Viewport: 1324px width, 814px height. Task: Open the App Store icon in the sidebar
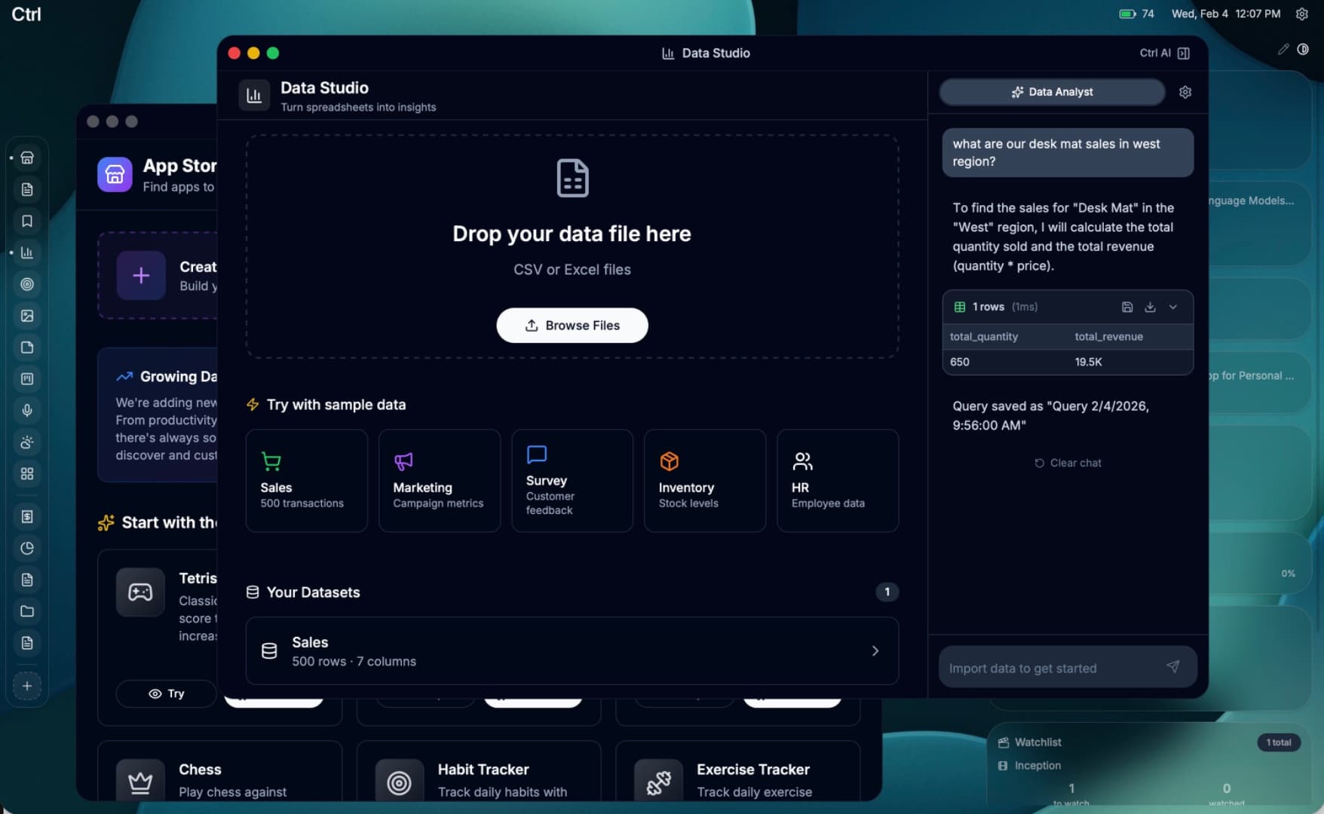tap(28, 158)
